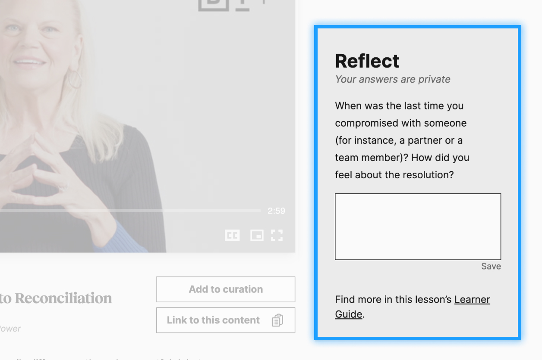
Task: Click inside the reflection answer box
Action: point(417,226)
